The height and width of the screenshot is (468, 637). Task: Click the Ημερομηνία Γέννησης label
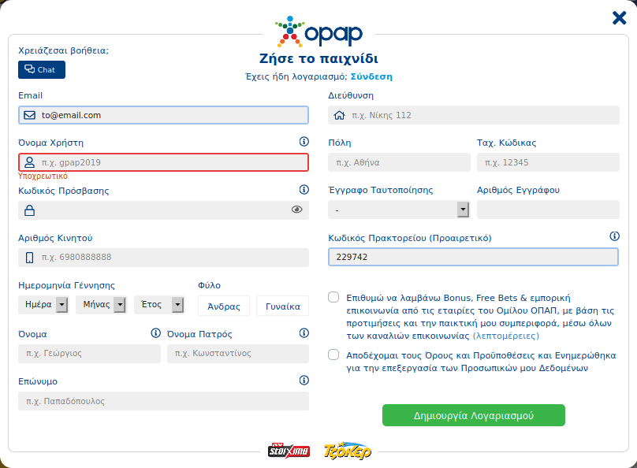(x=67, y=285)
